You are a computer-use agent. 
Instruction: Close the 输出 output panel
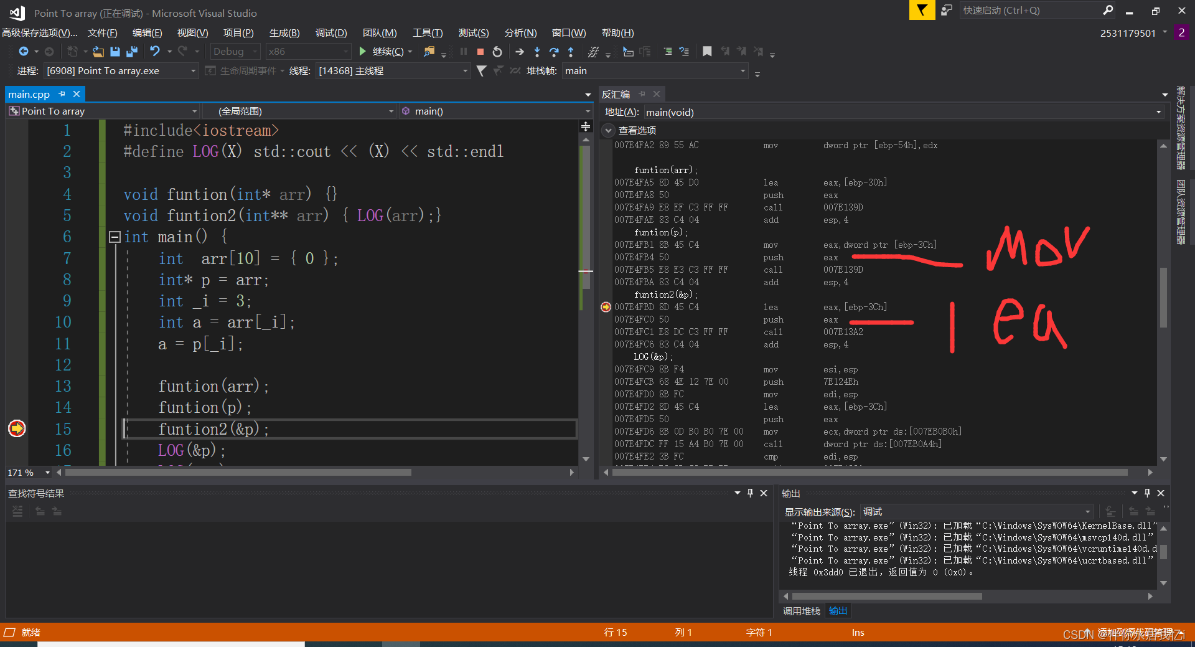click(x=1161, y=493)
